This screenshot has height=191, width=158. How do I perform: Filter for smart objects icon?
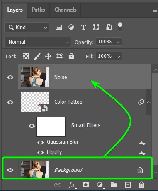click(109, 27)
